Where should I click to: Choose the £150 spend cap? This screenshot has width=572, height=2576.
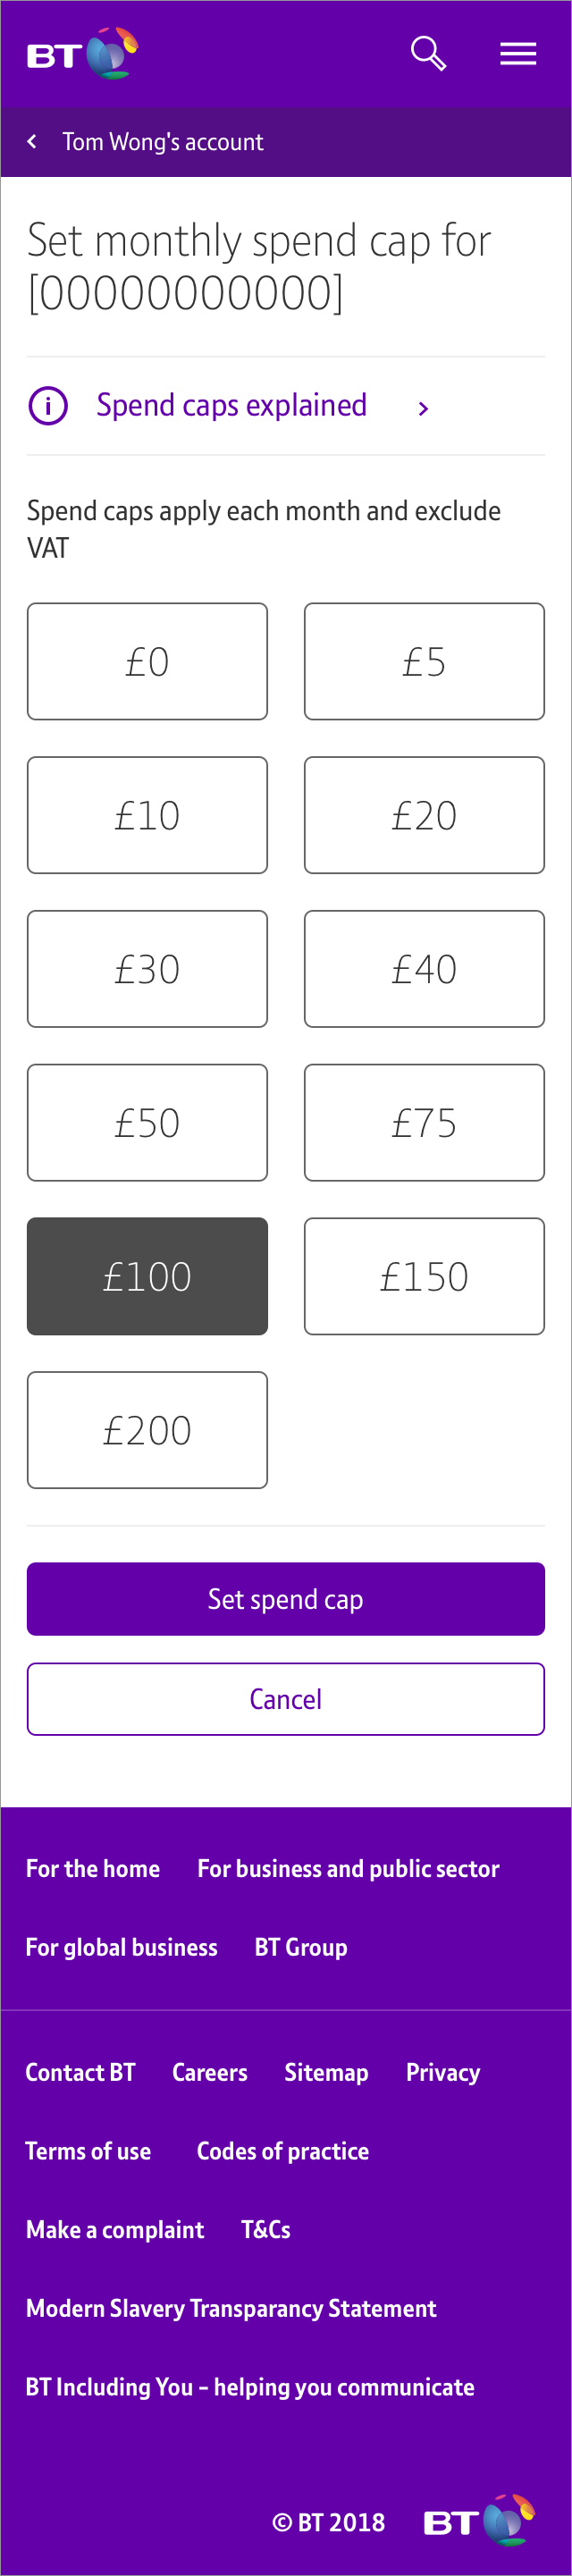click(424, 1276)
